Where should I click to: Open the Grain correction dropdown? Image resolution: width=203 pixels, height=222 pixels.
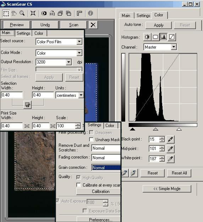[106, 168]
